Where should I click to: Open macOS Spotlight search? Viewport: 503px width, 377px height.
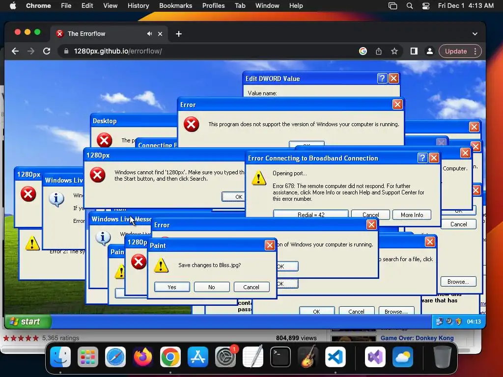click(410, 6)
